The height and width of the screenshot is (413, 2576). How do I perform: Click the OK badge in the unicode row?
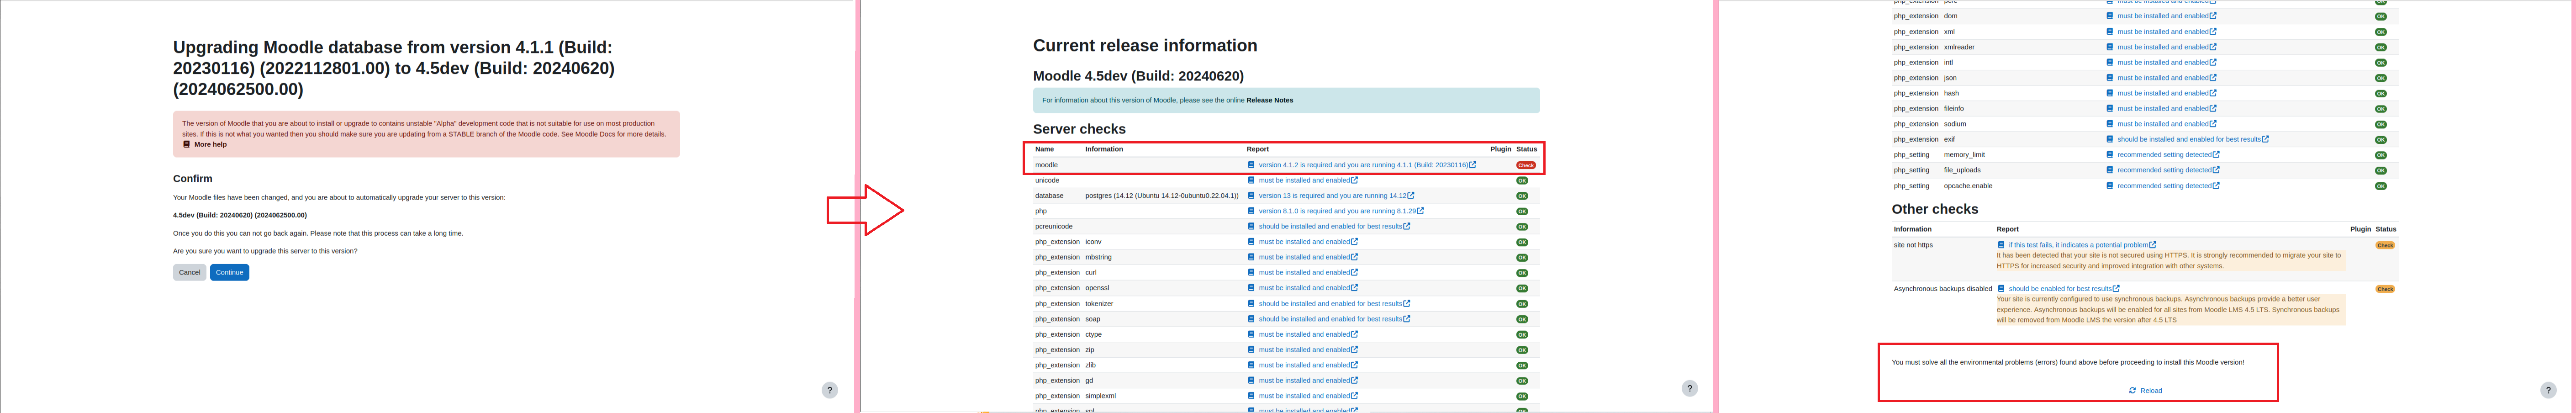coord(1522,181)
